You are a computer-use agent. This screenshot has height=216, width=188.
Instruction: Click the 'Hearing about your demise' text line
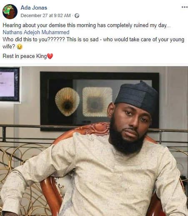87,25
